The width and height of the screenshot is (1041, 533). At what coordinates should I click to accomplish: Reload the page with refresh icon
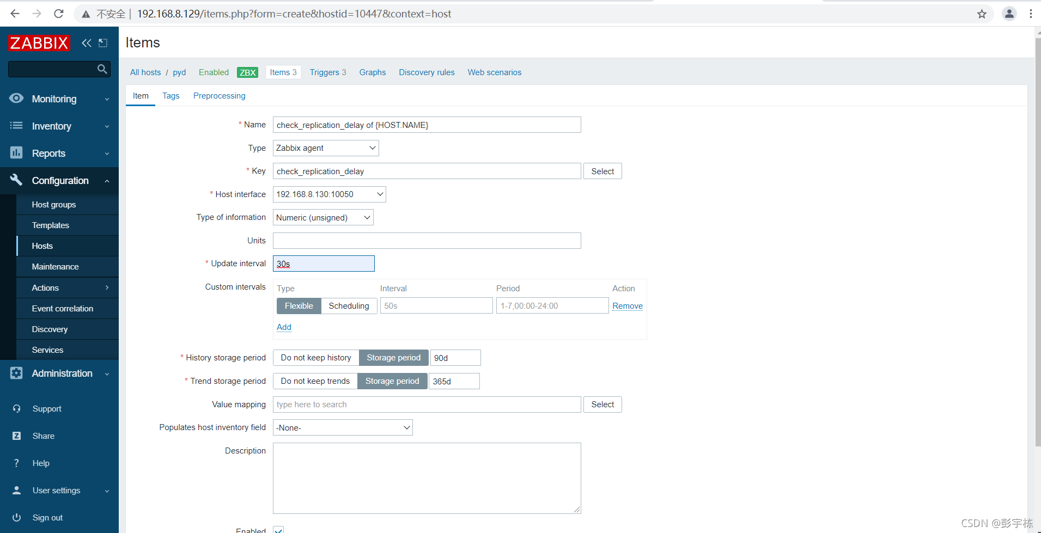coord(59,14)
